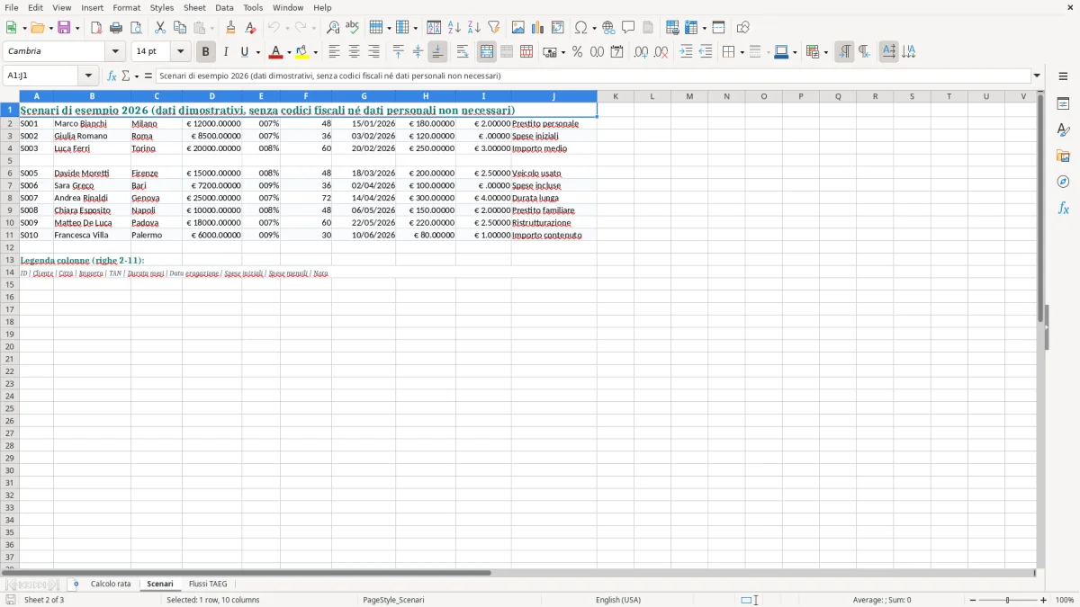
Task: Click the Cut scissors icon
Action: tap(160, 28)
